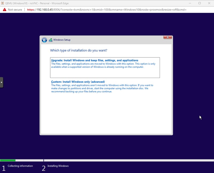Click the Windows Setup title text
The width and height of the screenshot is (214, 173).
[62, 40]
